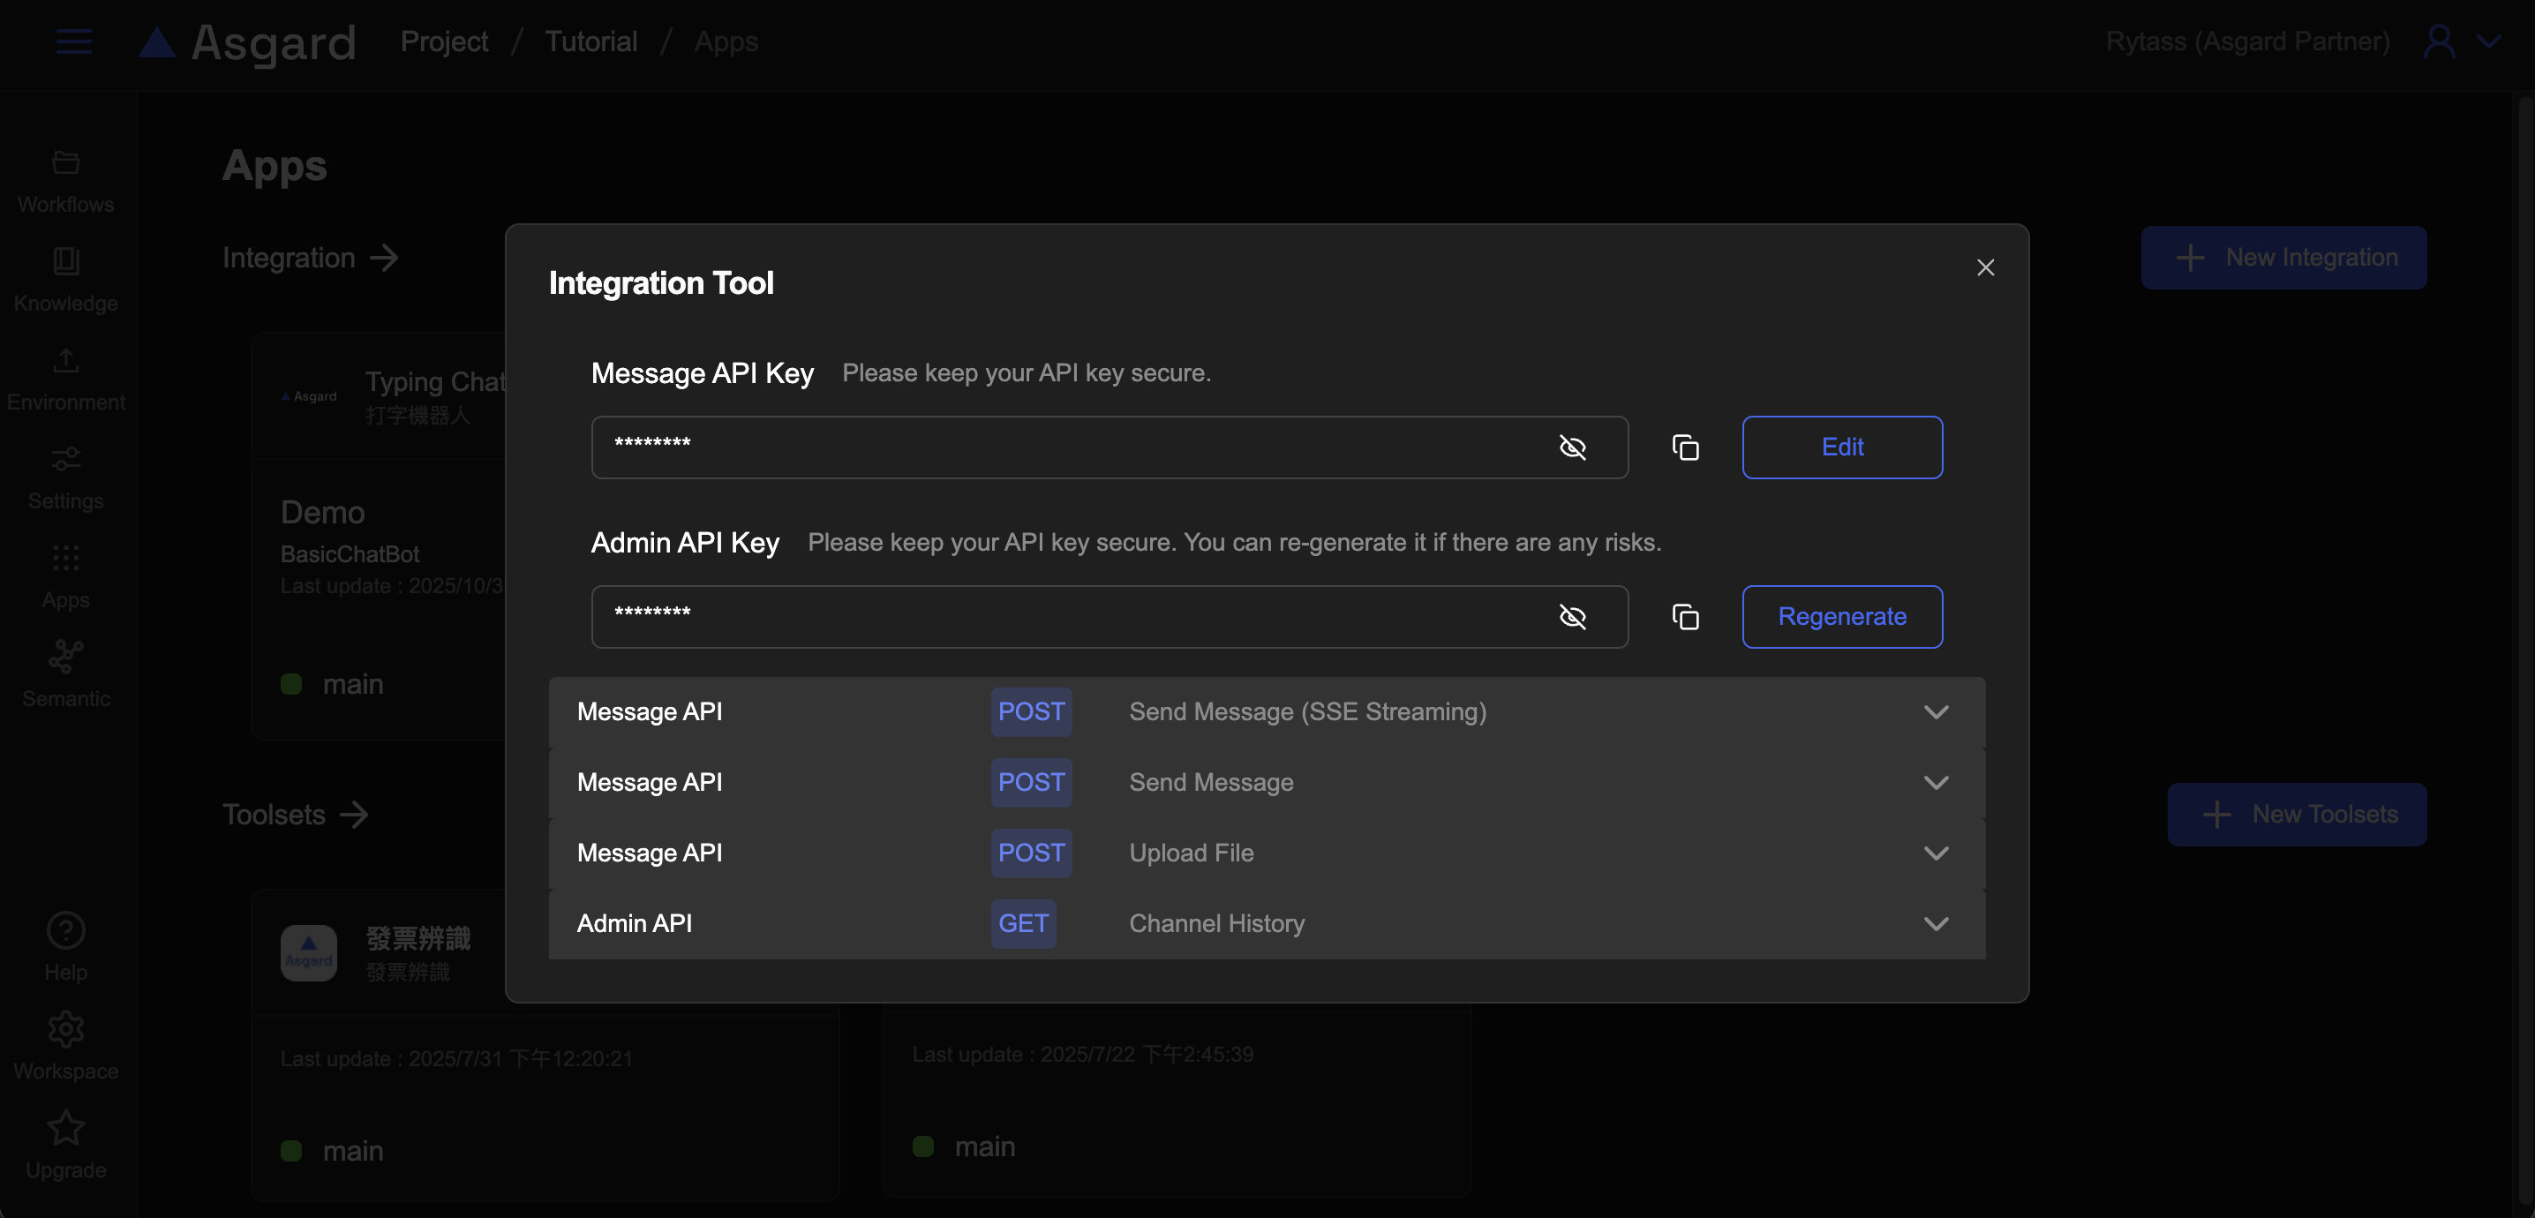This screenshot has height=1218, width=2535.
Task: Click the Asgard triangle logo
Action: (156, 42)
